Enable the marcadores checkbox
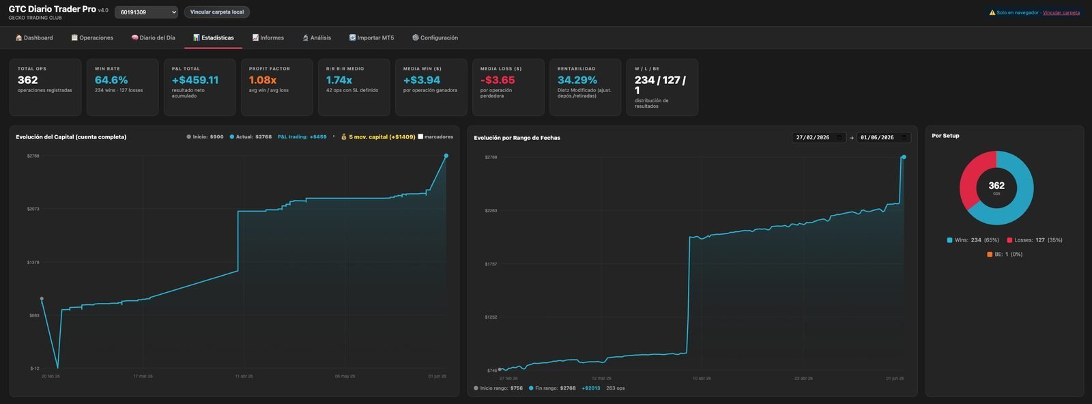 point(420,136)
